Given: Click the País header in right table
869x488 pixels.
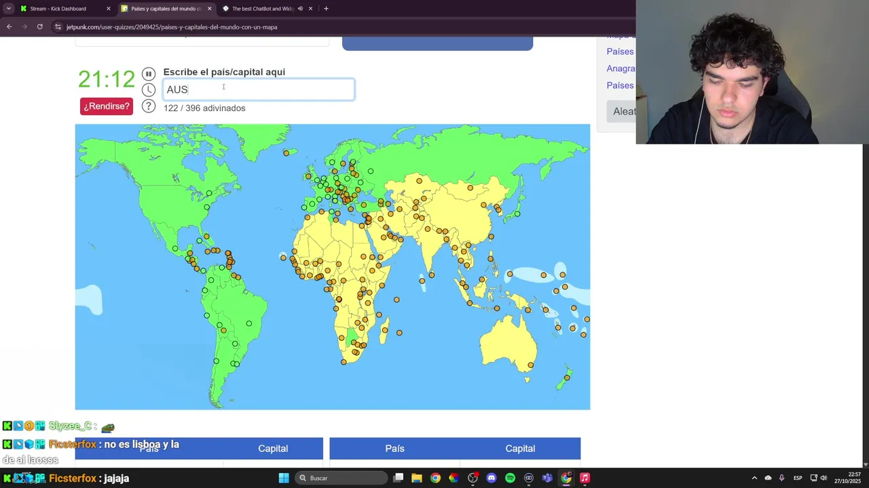Looking at the screenshot, I should coord(394,449).
